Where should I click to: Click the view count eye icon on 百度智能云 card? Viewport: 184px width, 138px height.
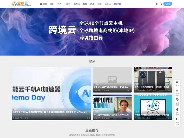click(88, 118)
